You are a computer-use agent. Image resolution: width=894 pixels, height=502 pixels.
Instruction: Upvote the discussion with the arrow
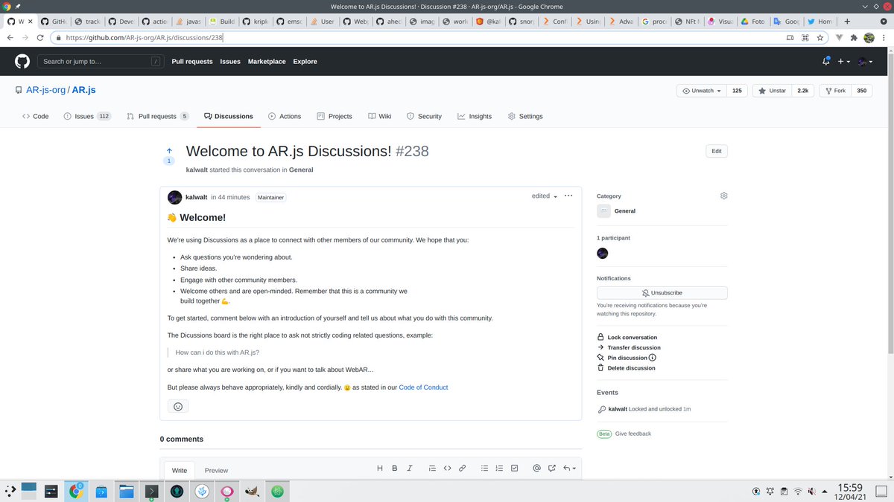pos(169,151)
